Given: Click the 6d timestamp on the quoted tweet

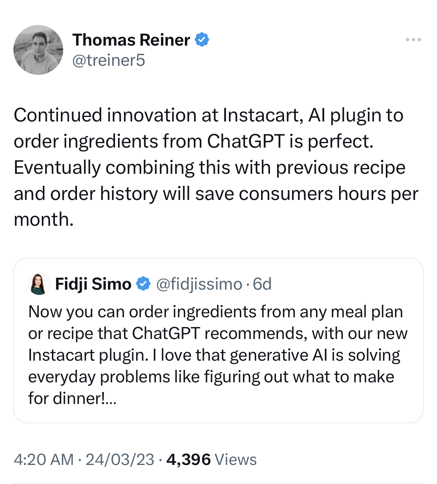Looking at the screenshot, I should (262, 284).
